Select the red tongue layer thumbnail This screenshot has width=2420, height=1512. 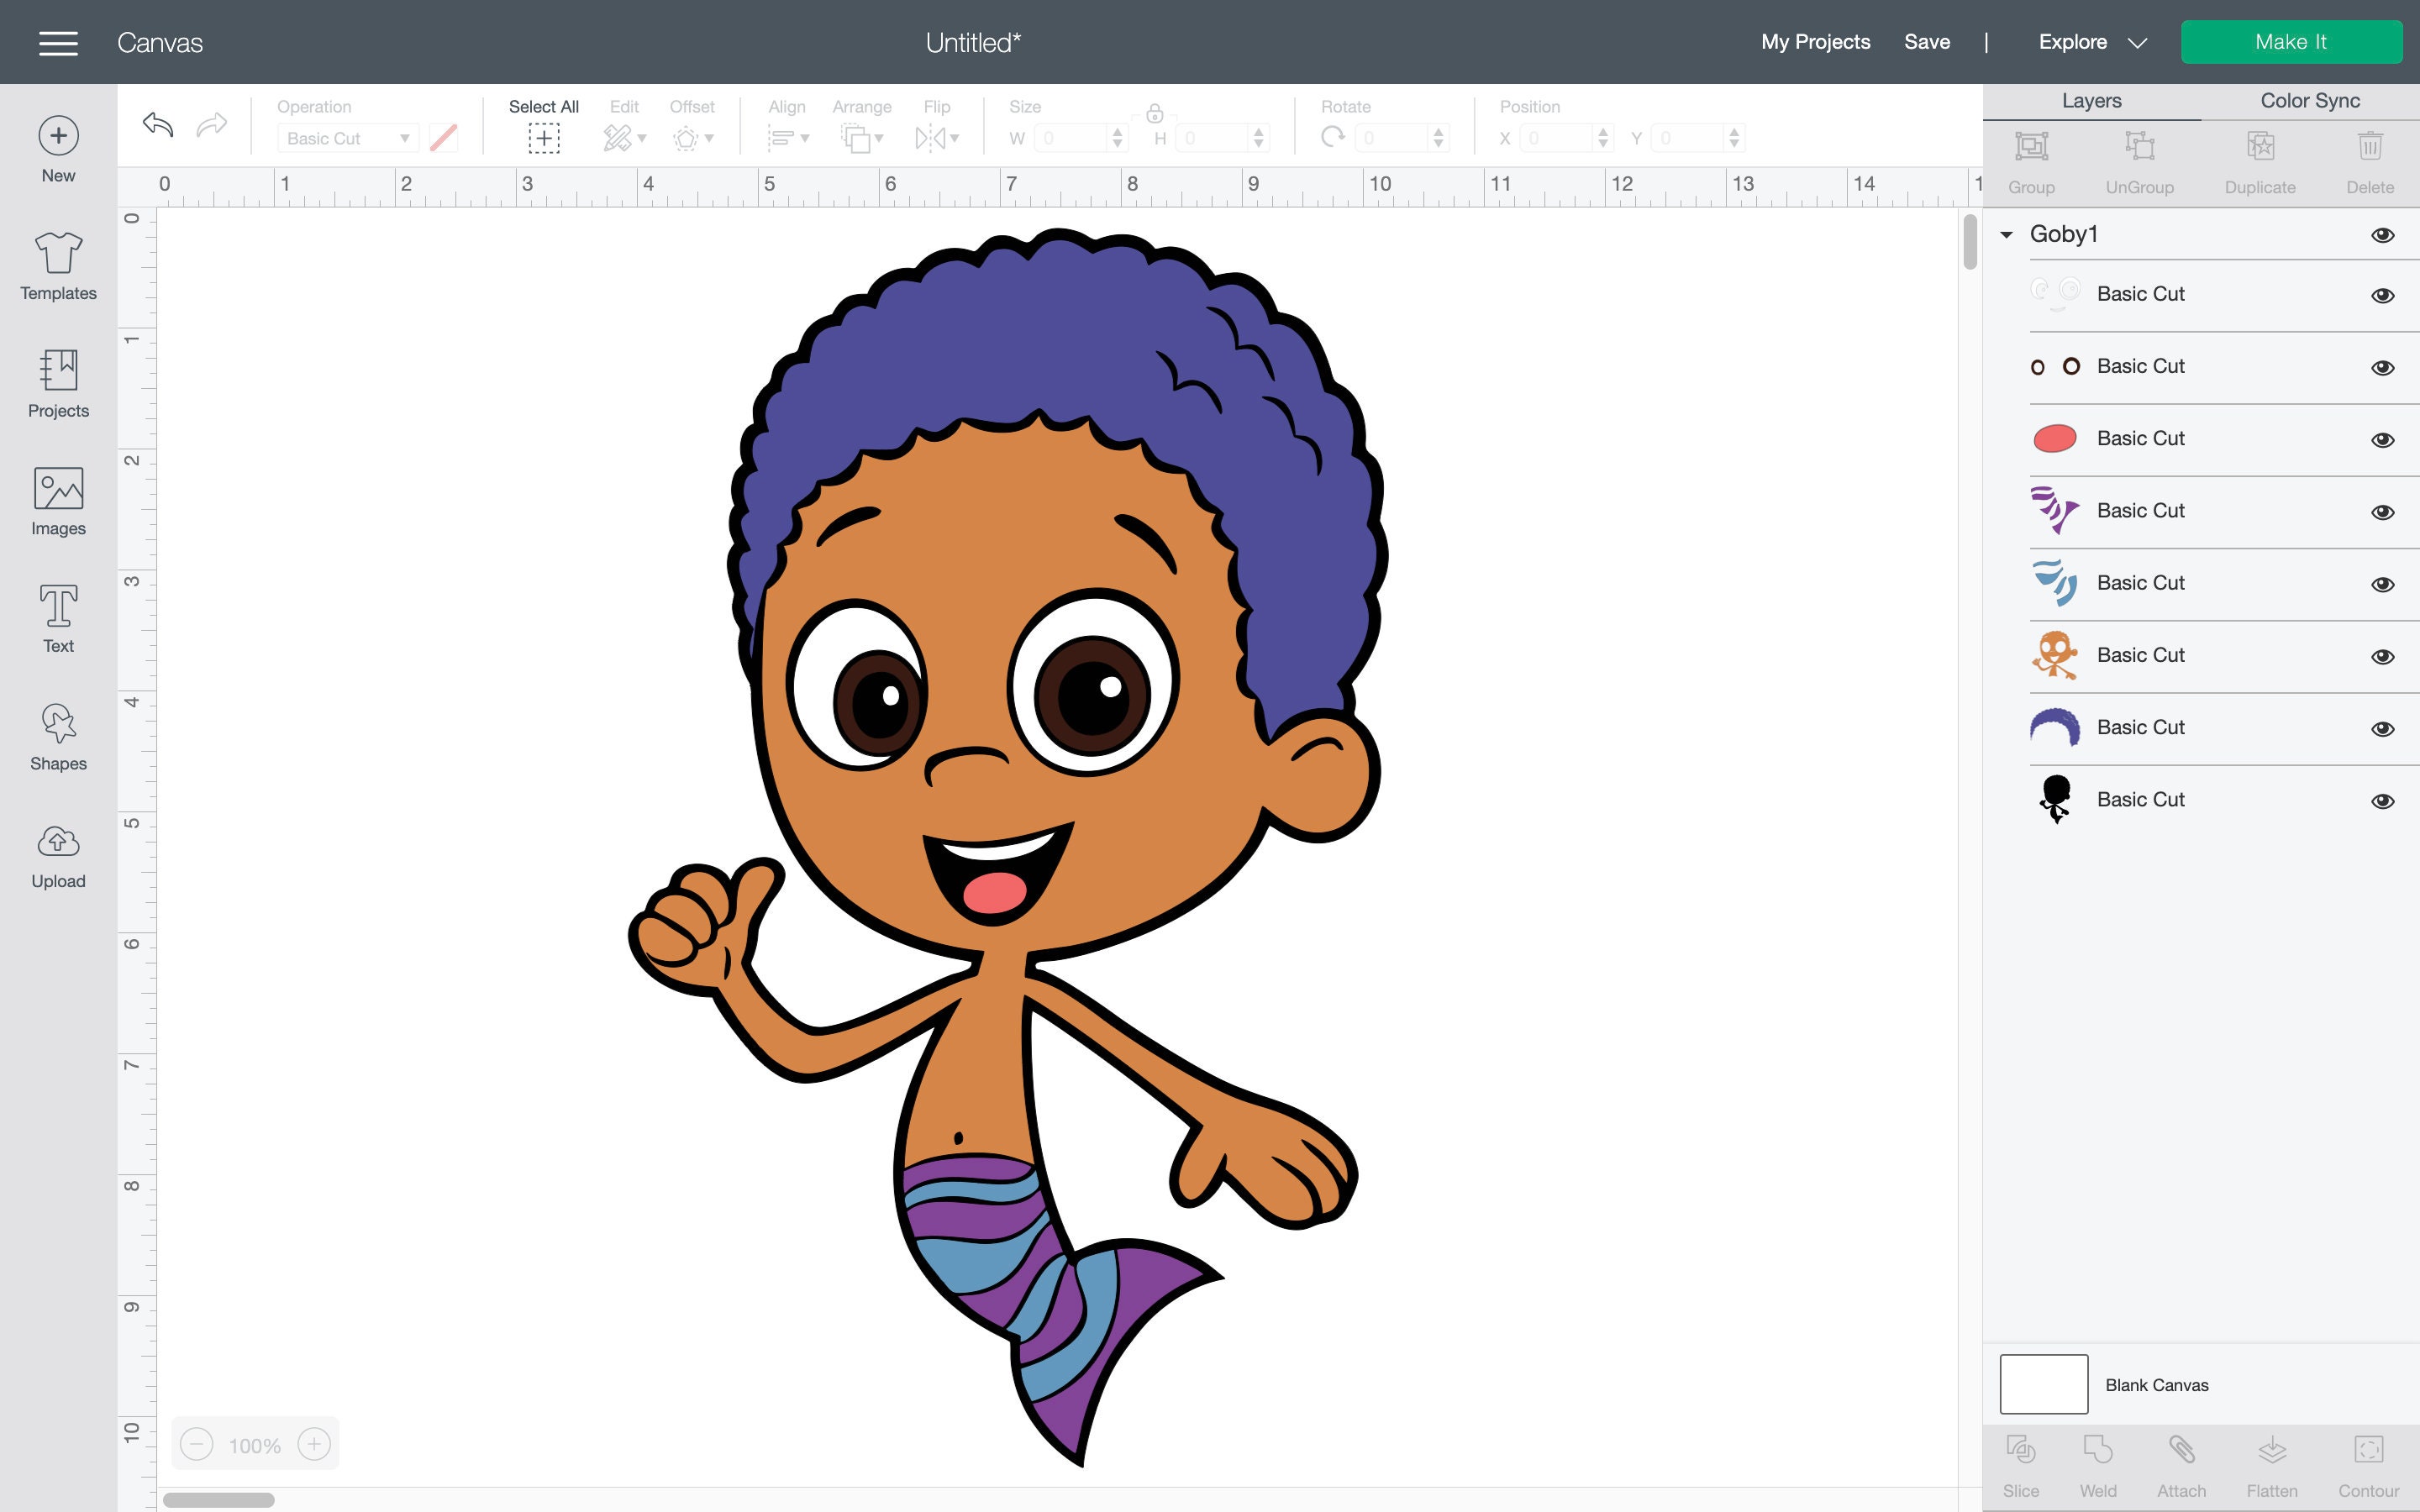point(2054,438)
